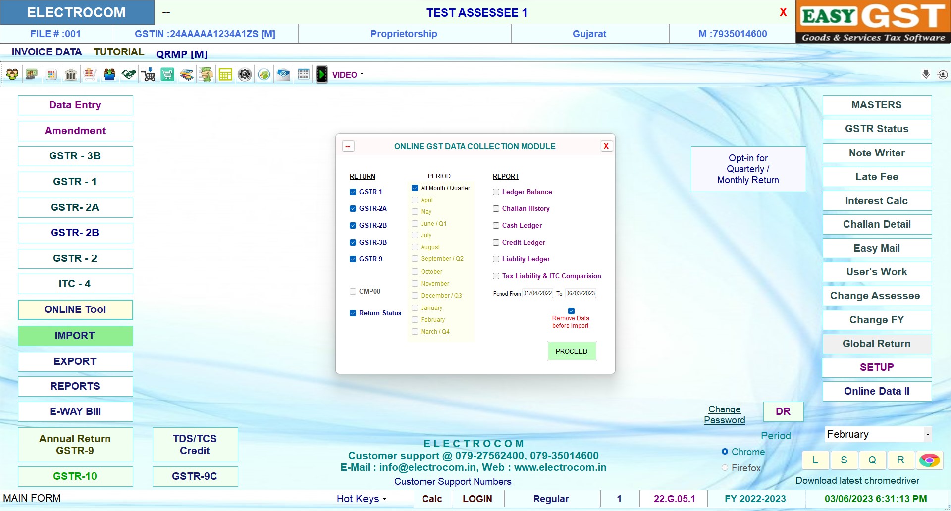Screen dimensions: 951x511
Task: Uncheck the GSTR-9 return checkbox
Action: 353,259
